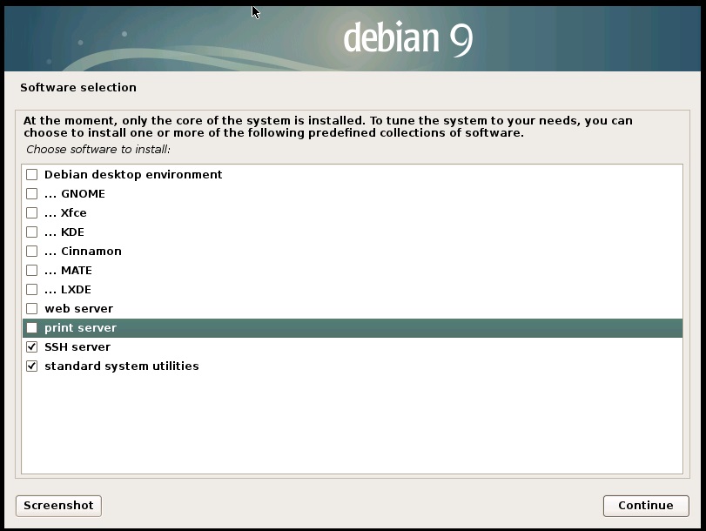Screen dimensions: 706x531
Task: Click the 'Software selection' heading text
Action: click(78, 88)
